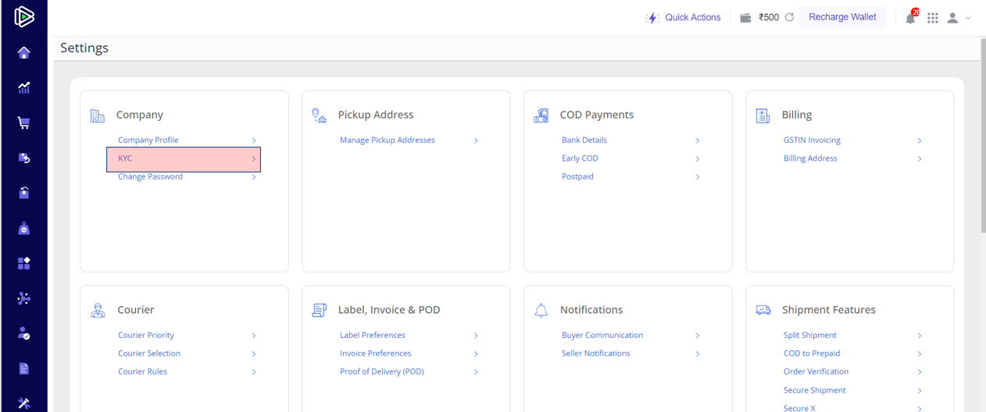Viewport: 986px width, 412px height.
Task: Open the network nodes icon in the sidebar
Action: (x=23, y=298)
